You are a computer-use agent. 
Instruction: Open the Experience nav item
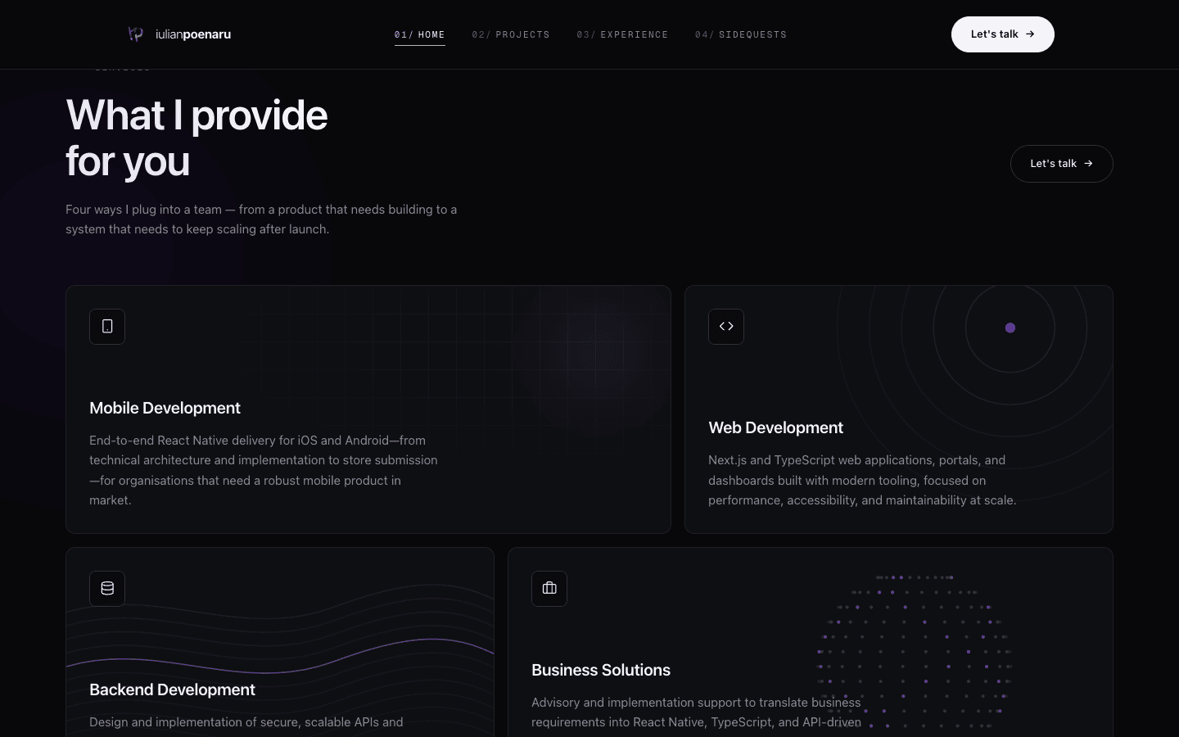(x=622, y=34)
